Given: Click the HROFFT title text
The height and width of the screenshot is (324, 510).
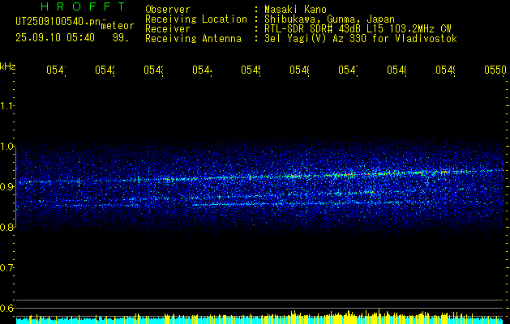Looking at the screenshot, I should click(x=83, y=6).
